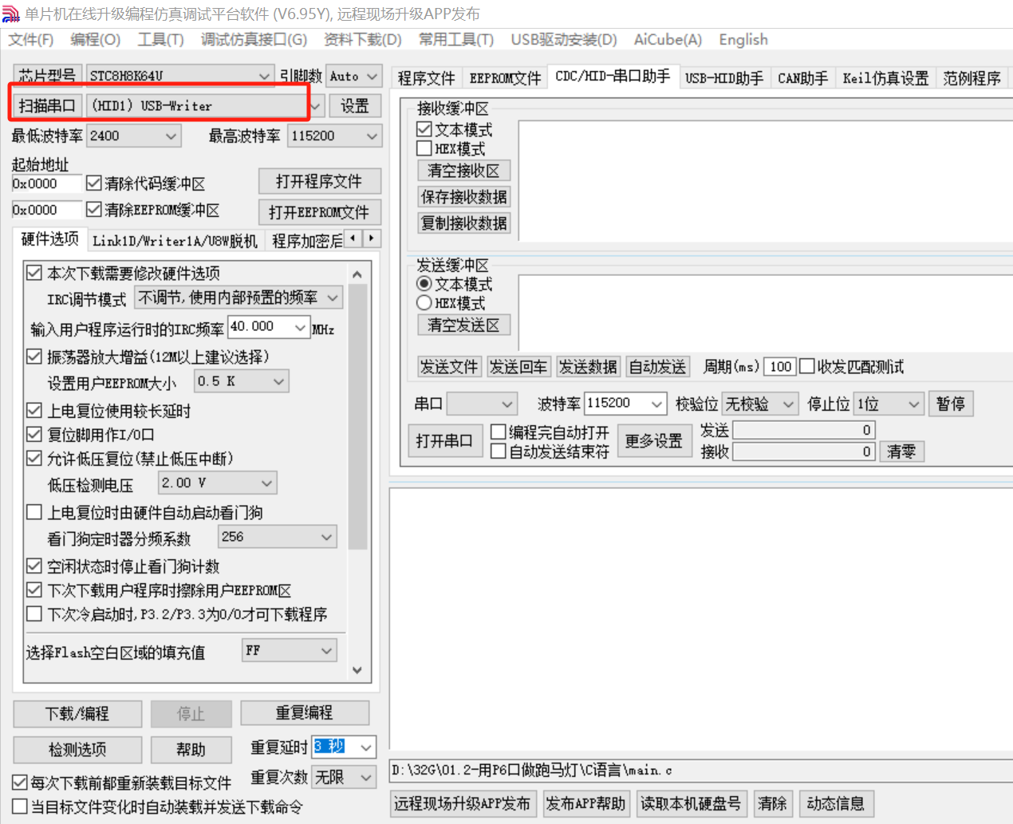Open the Flash fill value FF dropdown

pos(326,650)
